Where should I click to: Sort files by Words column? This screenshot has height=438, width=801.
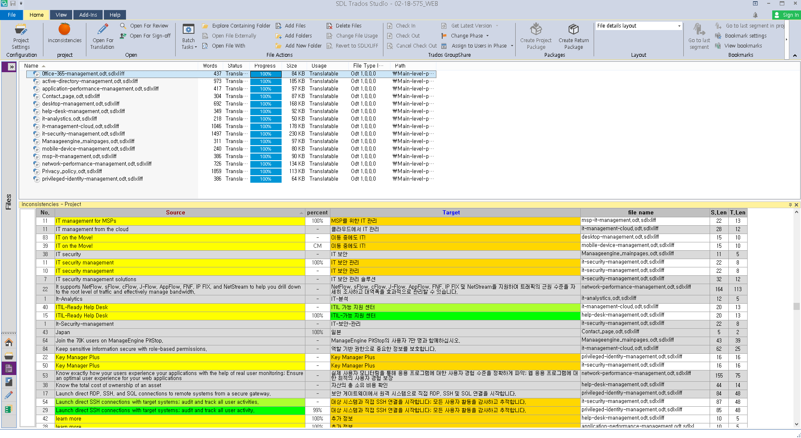[x=210, y=66]
